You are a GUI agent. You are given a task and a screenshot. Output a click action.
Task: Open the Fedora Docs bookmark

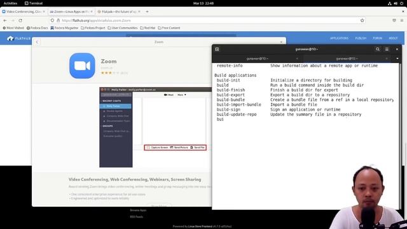38,28
